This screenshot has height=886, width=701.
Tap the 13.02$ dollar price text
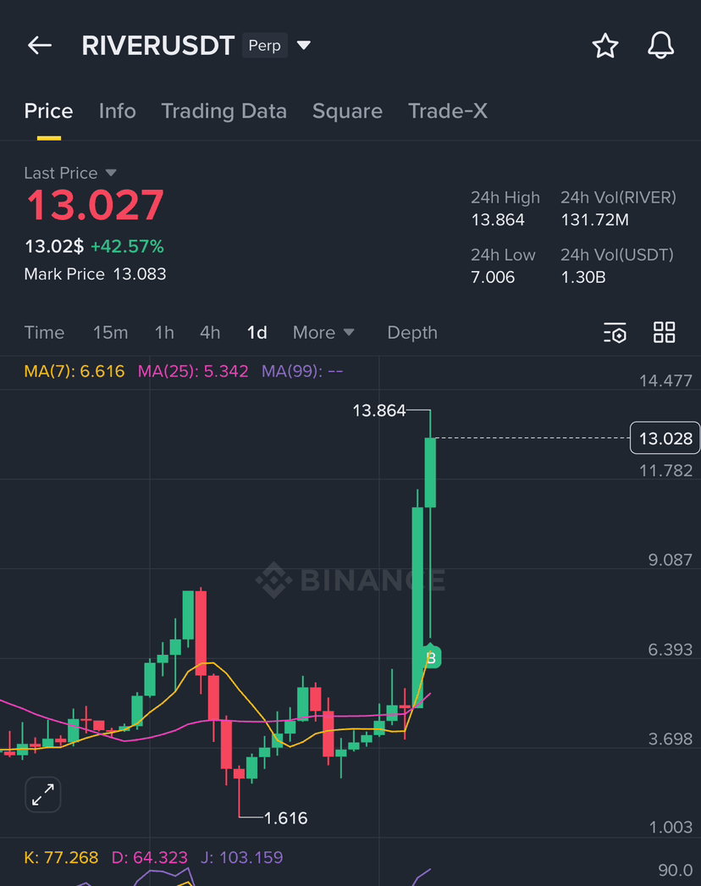coord(54,246)
